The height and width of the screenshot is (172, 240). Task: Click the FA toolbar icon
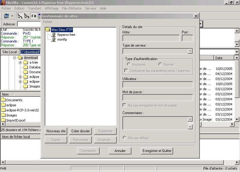[x=34, y=16]
